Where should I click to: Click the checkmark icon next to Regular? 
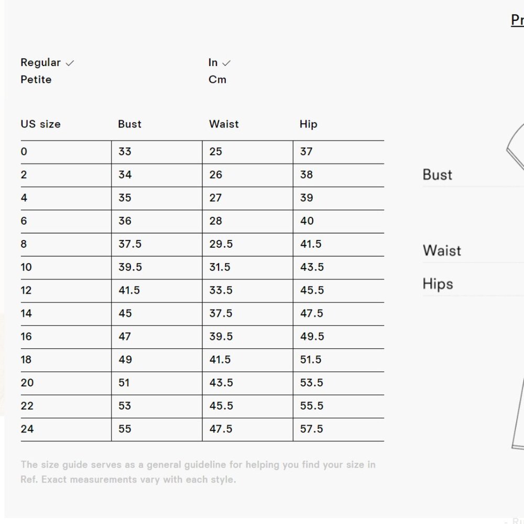[x=70, y=62]
